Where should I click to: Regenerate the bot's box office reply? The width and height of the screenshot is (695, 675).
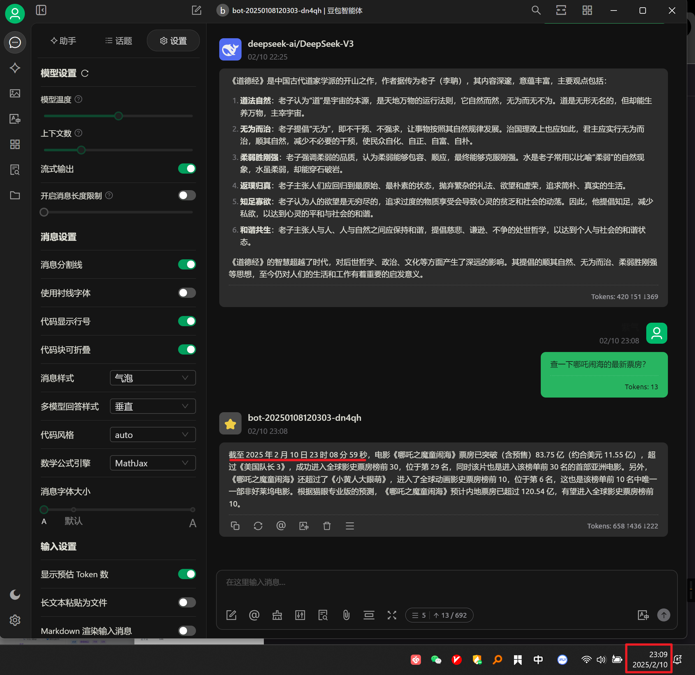tap(258, 526)
